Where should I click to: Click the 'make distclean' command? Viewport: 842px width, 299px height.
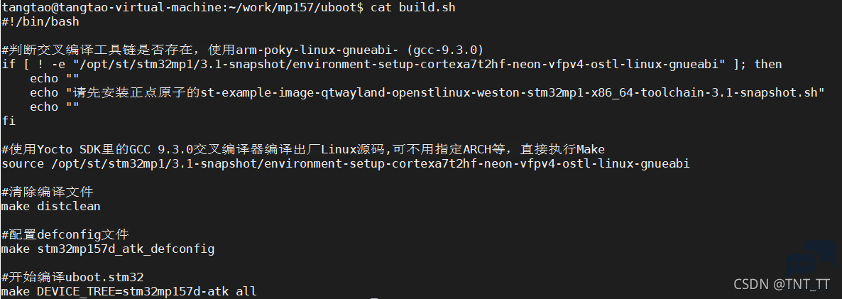pyautogui.click(x=51, y=206)
